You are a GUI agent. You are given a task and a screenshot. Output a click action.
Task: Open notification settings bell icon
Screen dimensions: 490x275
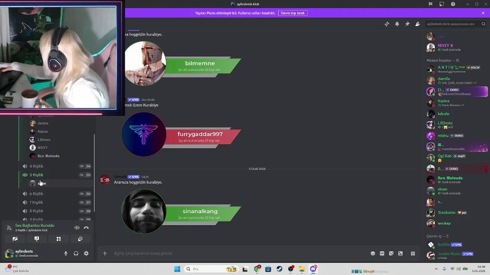pos(397,24)
